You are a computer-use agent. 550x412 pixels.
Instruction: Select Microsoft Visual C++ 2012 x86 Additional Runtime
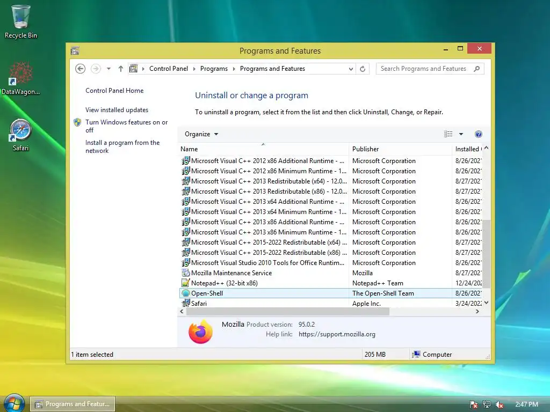pos(331,161)
